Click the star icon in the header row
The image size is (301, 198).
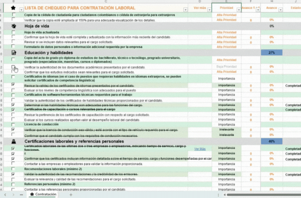coord(13,8)
